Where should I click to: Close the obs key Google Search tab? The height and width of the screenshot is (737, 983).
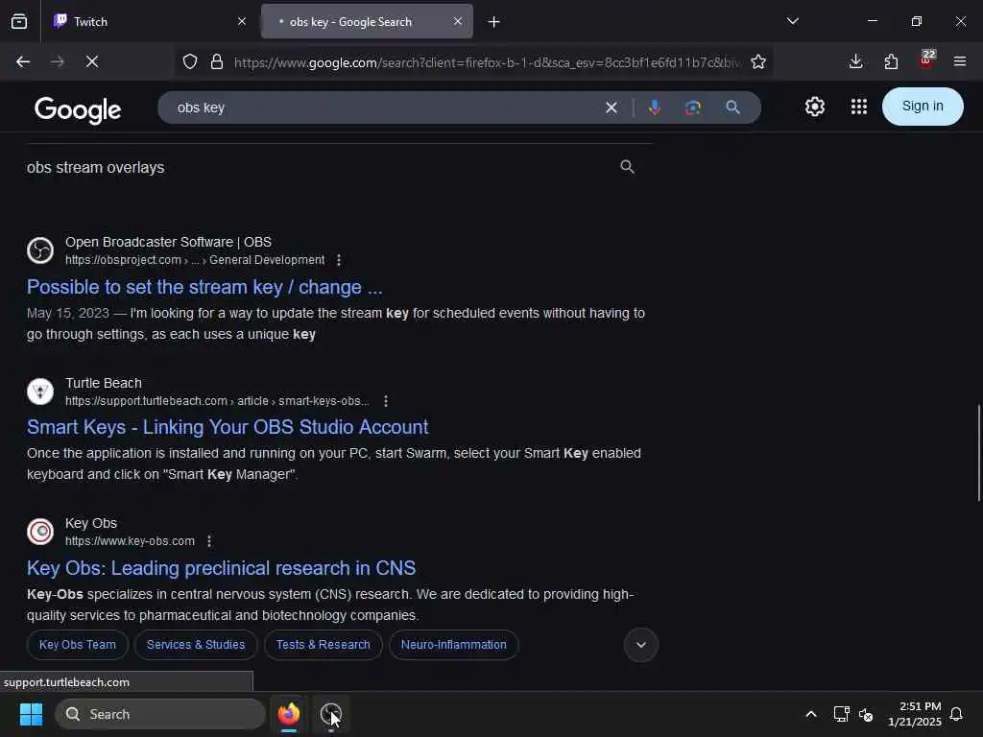coord(458,21)
